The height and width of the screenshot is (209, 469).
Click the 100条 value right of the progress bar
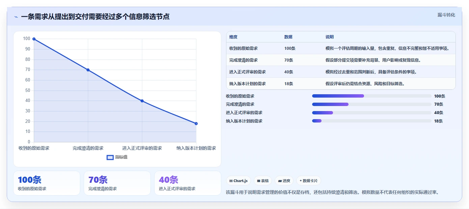[440, 96]
